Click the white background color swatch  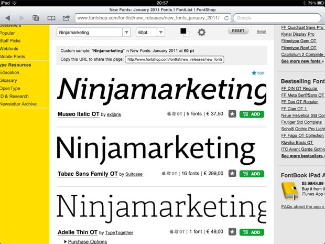pyautogui.click(x=187, y=35)
